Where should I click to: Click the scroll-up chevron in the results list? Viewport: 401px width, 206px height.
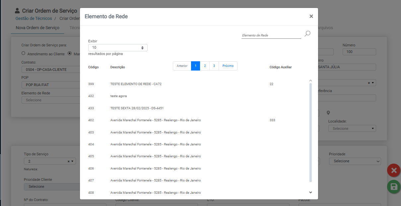310,80
